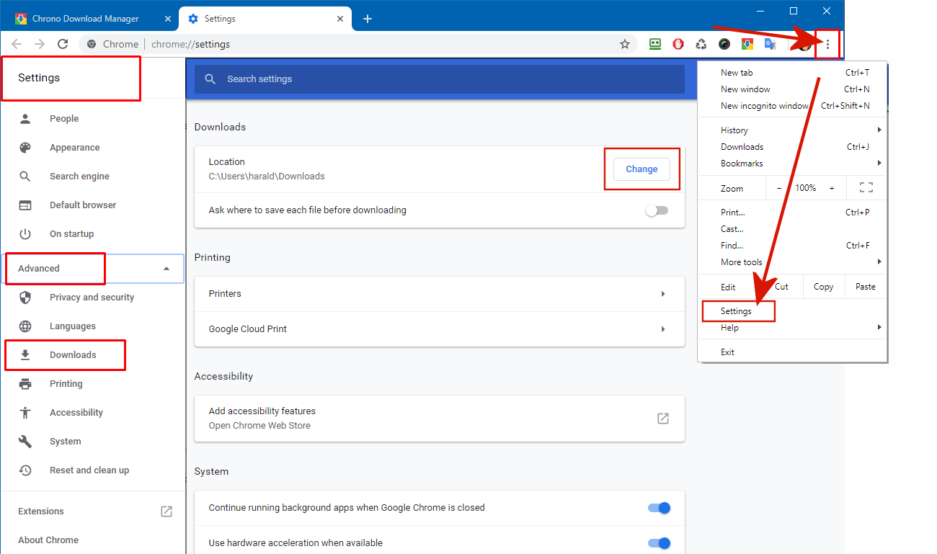Click the magnifier icon in Search settings
Image resolution: width=937 pixels, height=554 pixels.
point(210,79)
